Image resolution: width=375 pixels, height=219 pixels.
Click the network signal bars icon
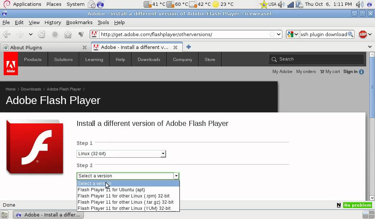290,4
